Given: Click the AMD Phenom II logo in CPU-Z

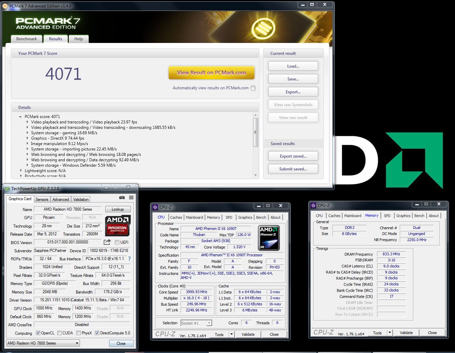Looking at the screenshot, I should pyautogui.click(x=269, y=238).
